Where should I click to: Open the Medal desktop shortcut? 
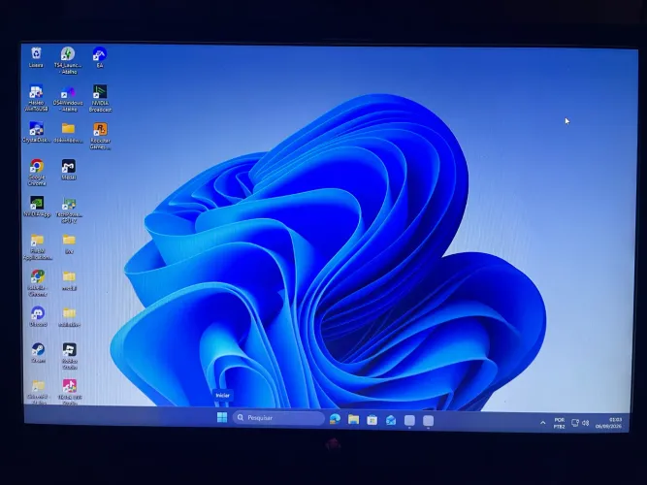click(69, 170)
